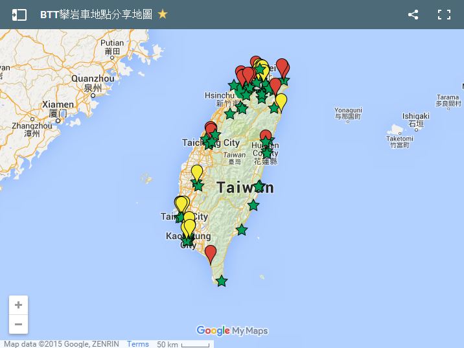Click yellow pin on the west coast north of Tainan
The width and height of the screenshot is (464, 348).
click(196, 172)
